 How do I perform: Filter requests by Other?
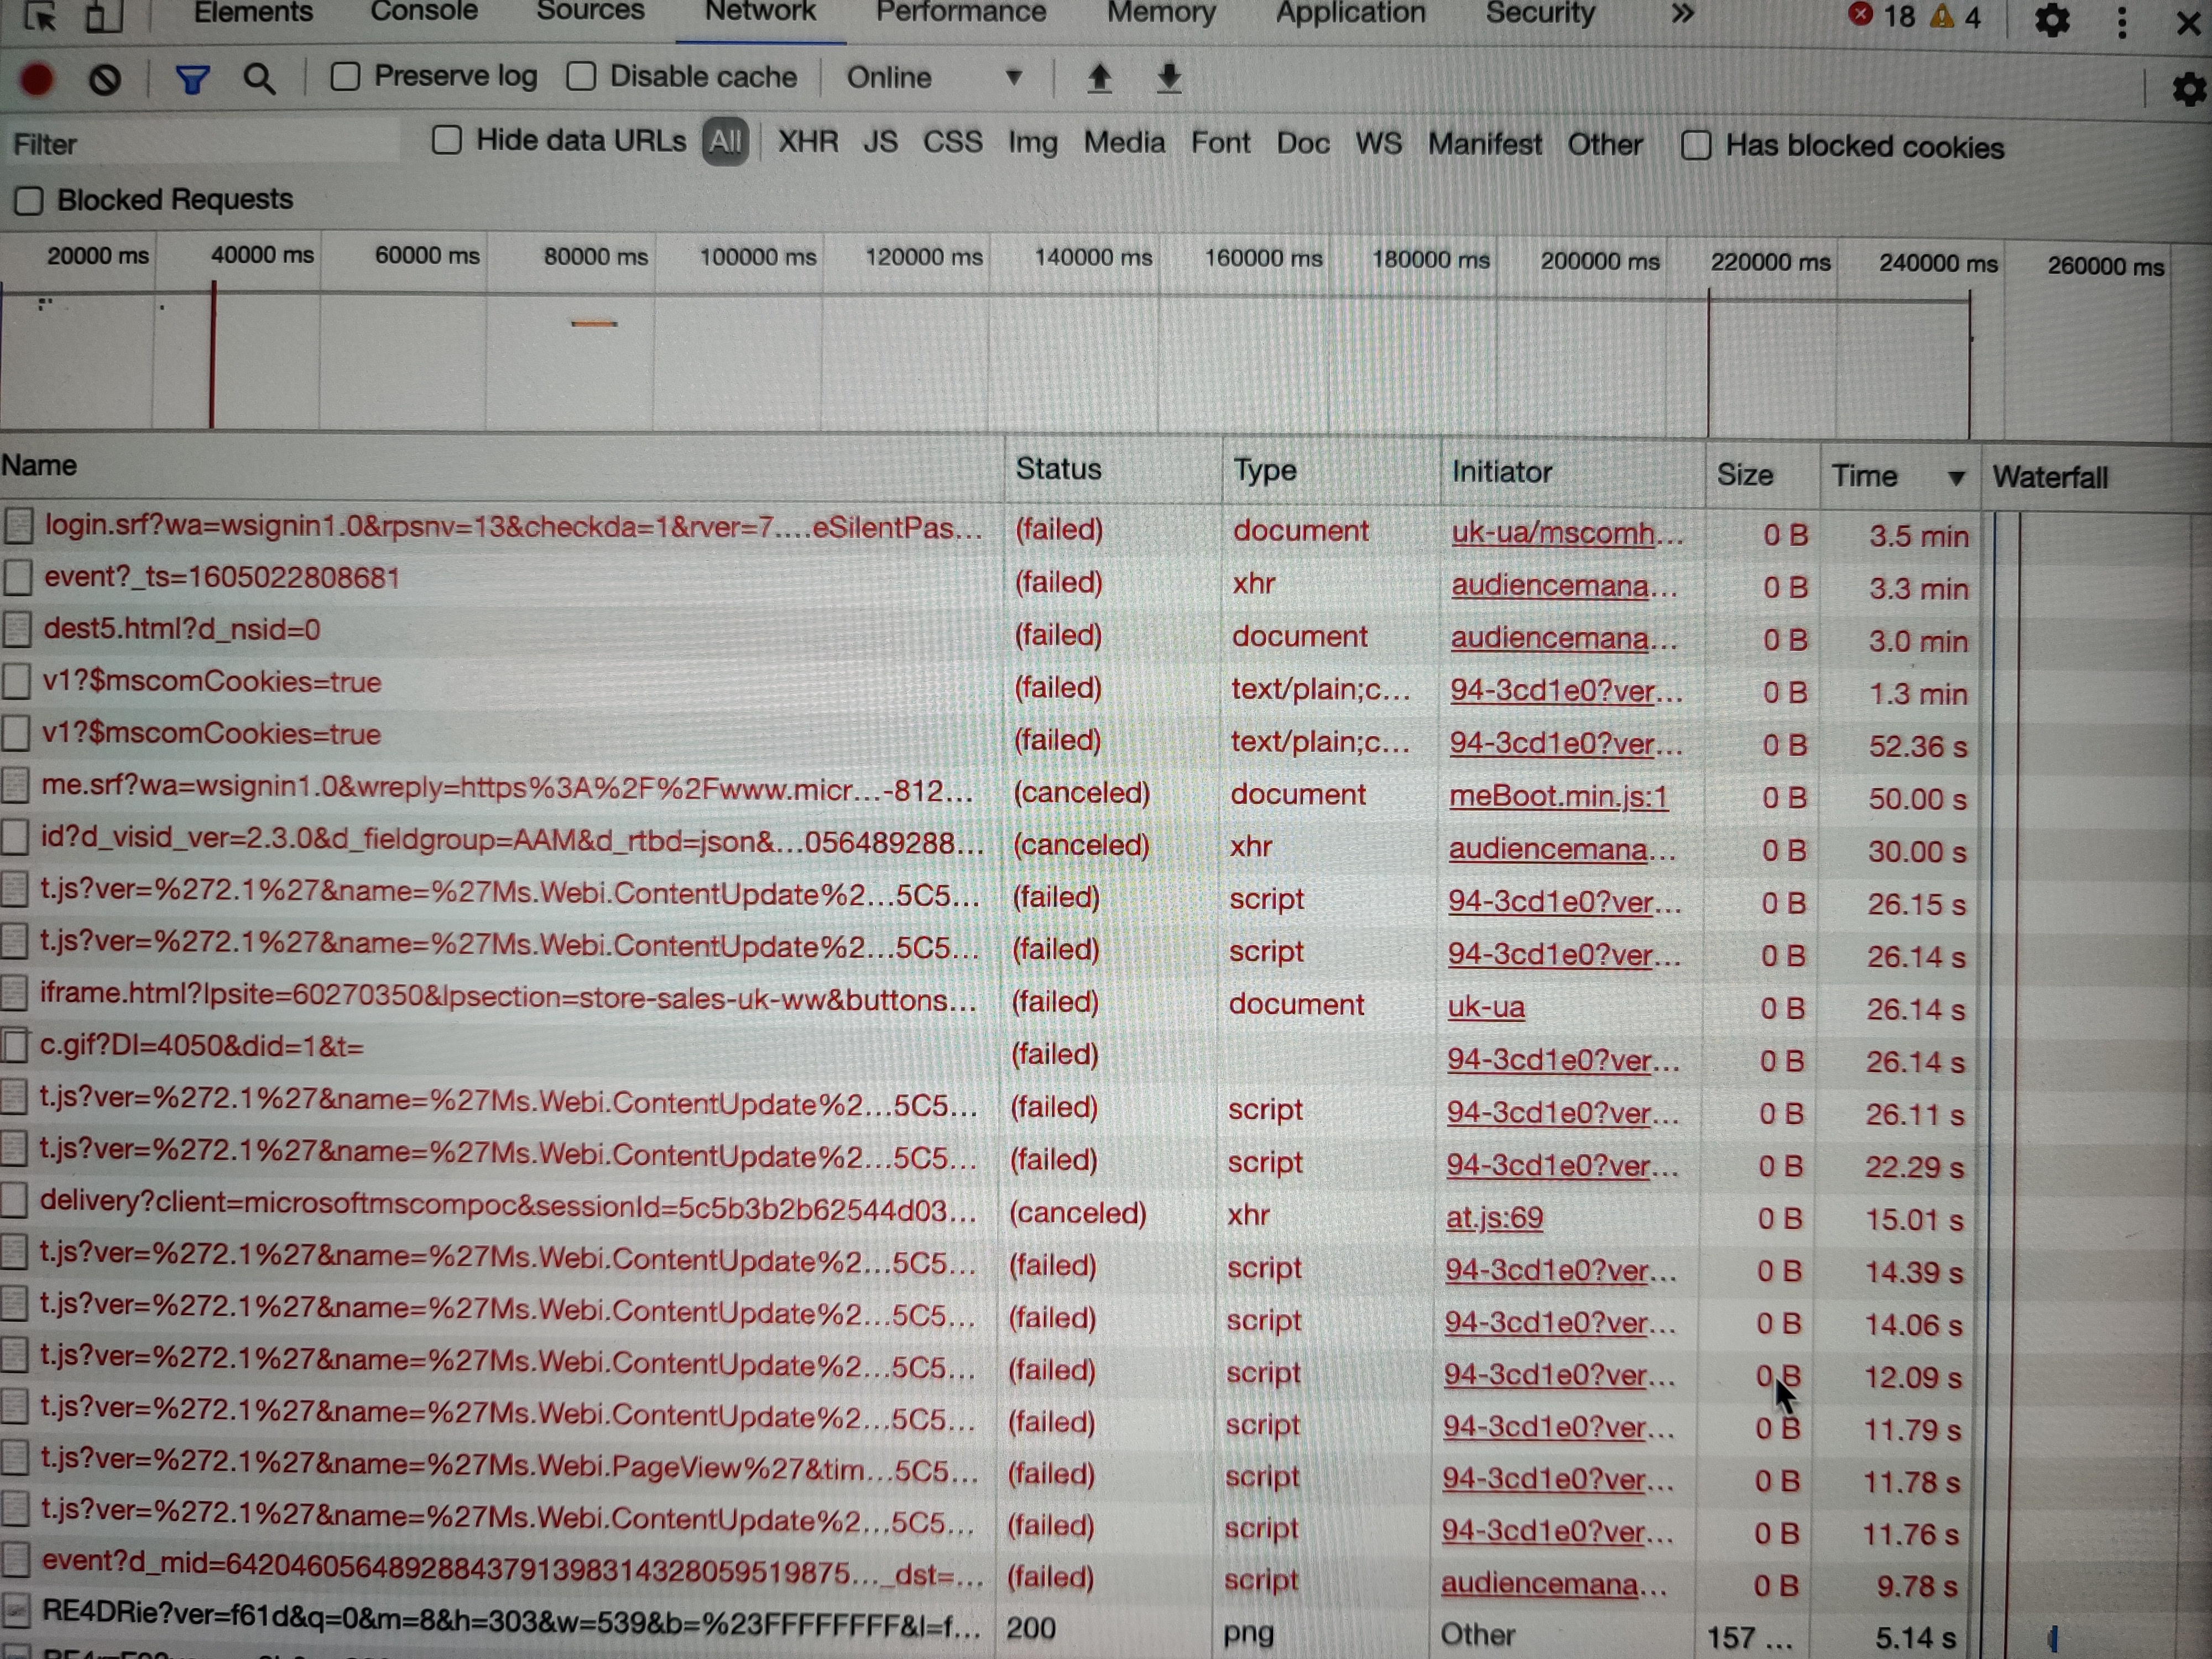click(1605, 145)
